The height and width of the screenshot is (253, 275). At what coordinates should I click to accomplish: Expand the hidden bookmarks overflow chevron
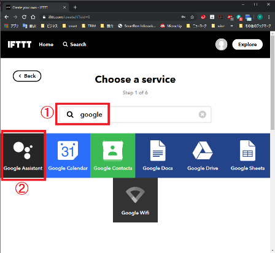tap(231, 26)
